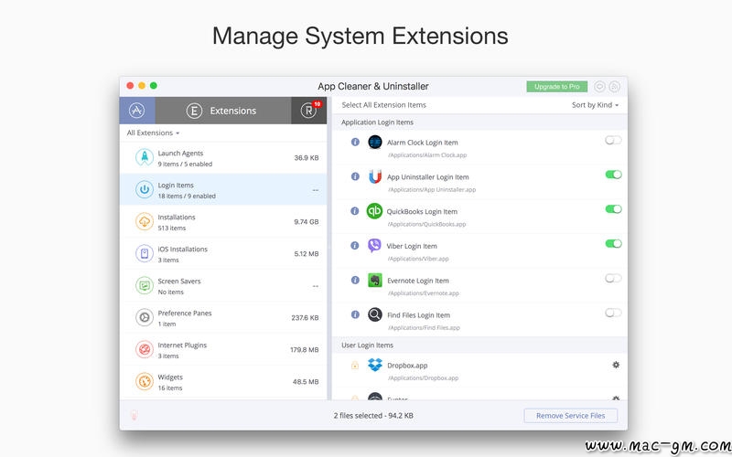732x457 pixels.
Task: Click the Upgrade to Pro button
Action: tap(556, 86)
